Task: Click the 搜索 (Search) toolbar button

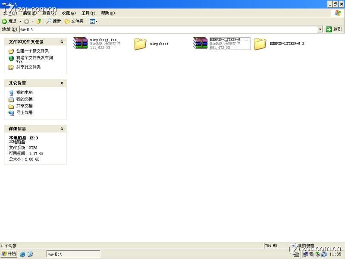Action: 53,21
